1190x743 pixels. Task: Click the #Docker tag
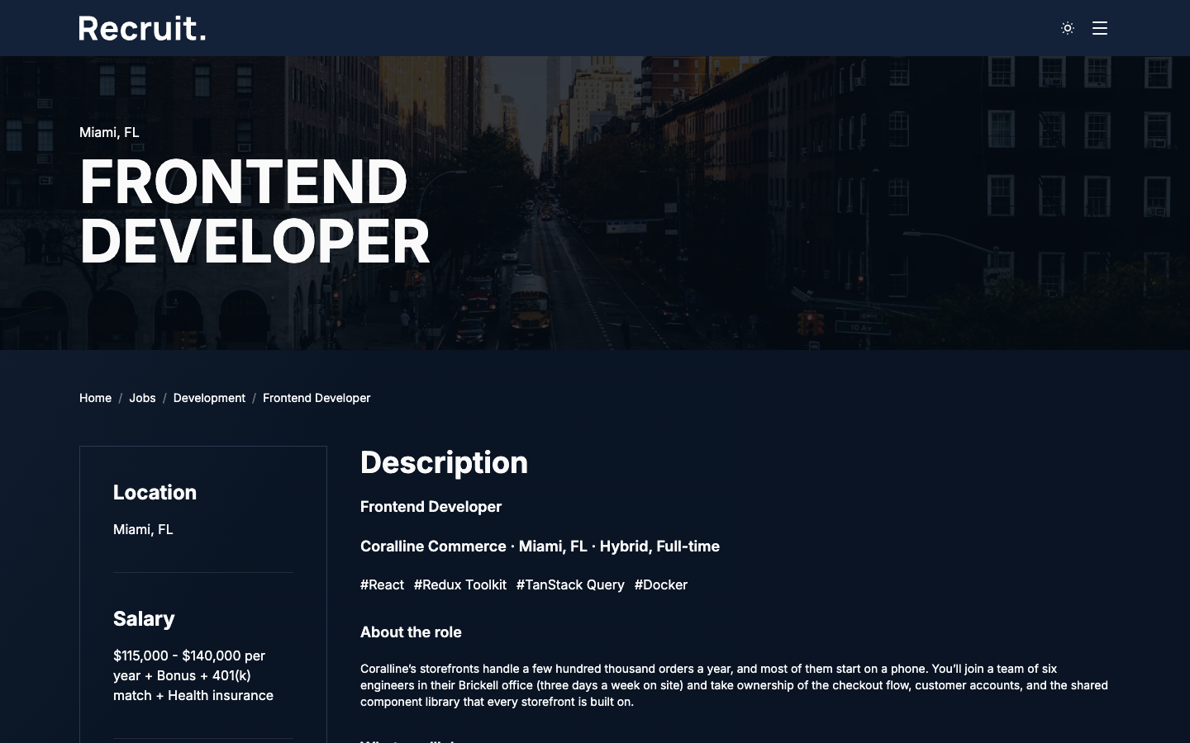pos(661,584)
